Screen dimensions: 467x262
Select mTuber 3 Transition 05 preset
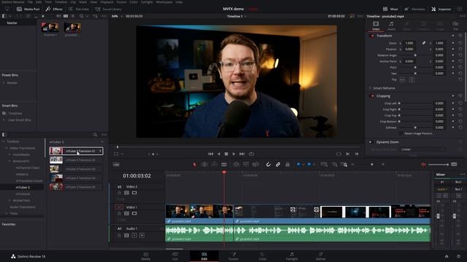coord(76,187)
